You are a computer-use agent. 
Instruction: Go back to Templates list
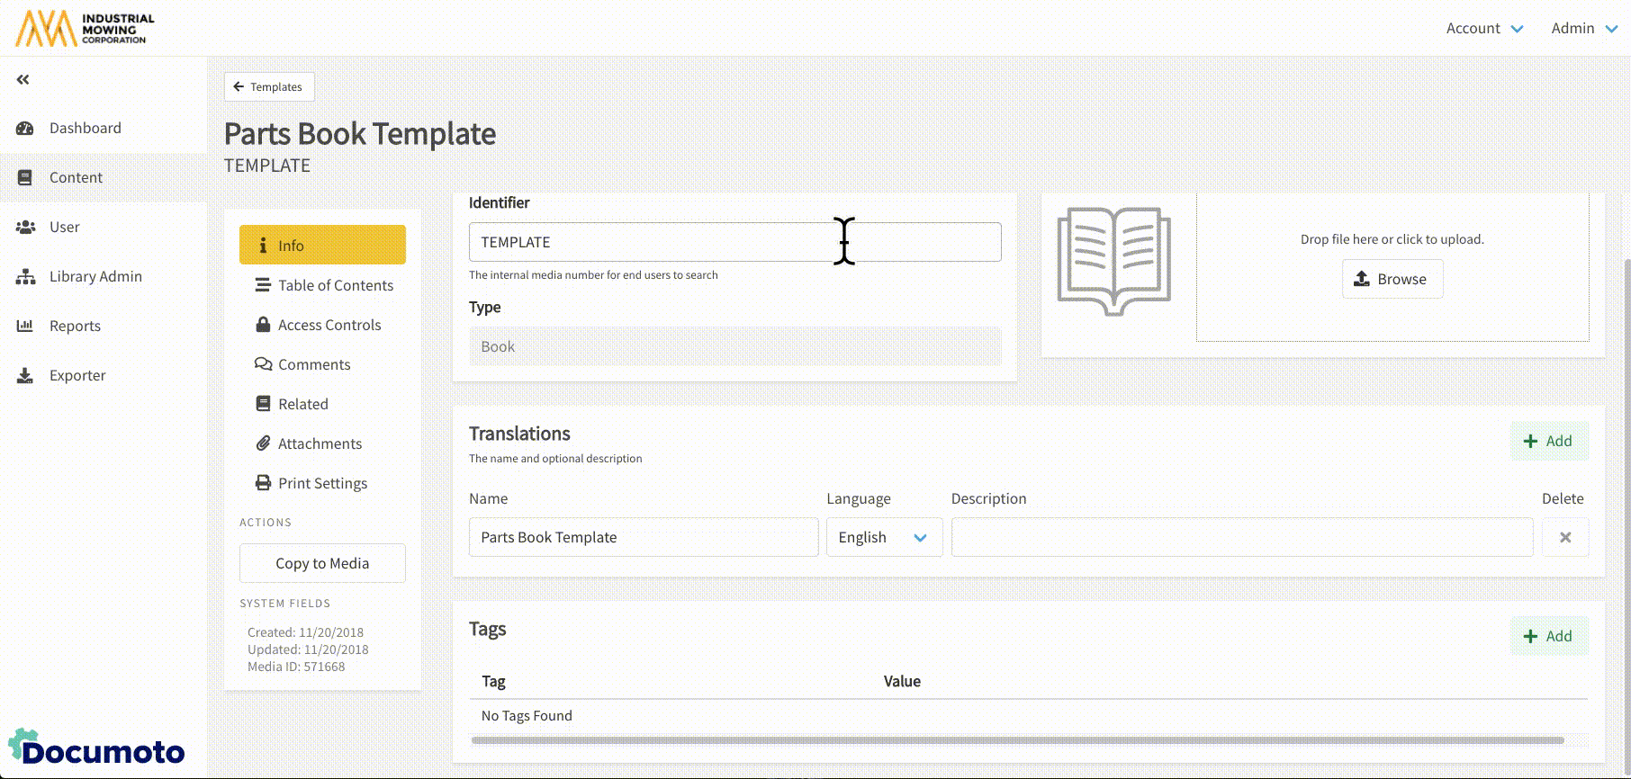coord(268,87)
